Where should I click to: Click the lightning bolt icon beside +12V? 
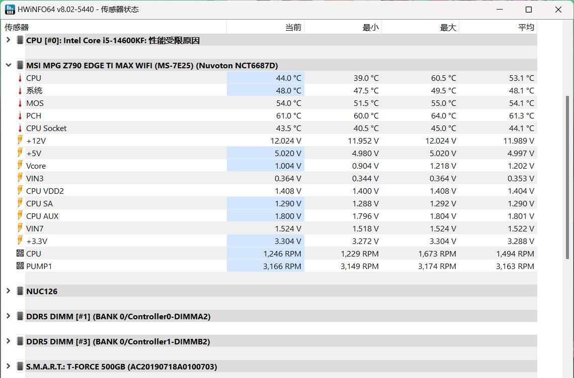tap(20, 141)
